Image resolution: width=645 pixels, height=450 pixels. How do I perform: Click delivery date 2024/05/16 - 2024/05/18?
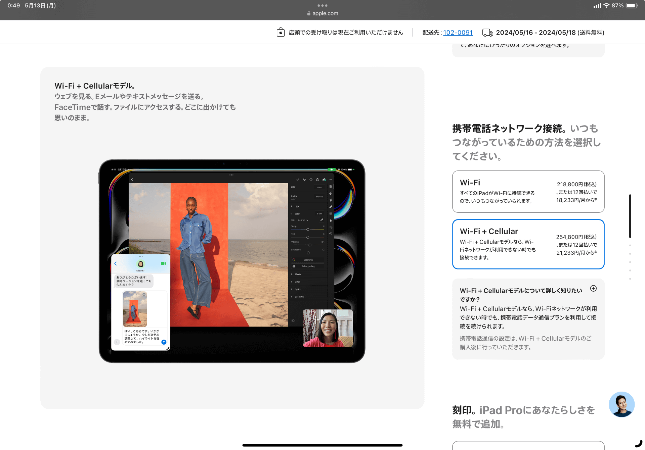pyautogui.click(x=535, y=33)
